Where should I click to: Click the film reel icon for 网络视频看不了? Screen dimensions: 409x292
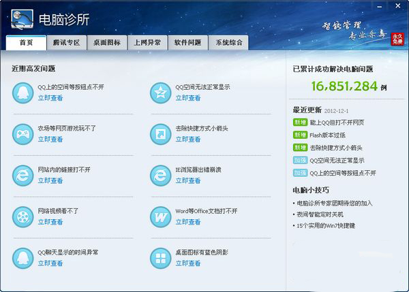coord(23,217)
